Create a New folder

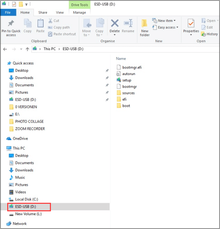tap(144, 28)
